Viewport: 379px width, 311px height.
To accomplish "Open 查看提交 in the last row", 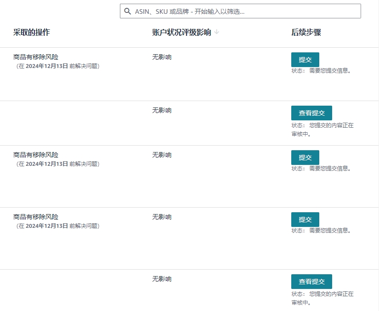I will click(x=311, y=282).
